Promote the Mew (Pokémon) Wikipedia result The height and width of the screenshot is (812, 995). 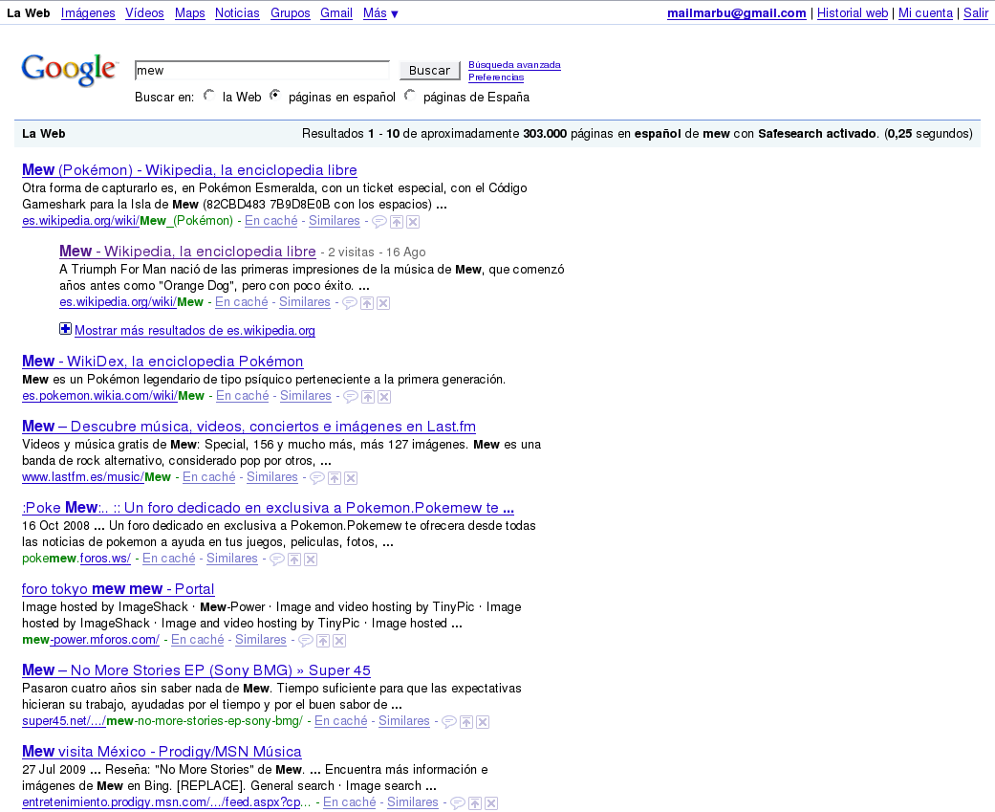397,222
